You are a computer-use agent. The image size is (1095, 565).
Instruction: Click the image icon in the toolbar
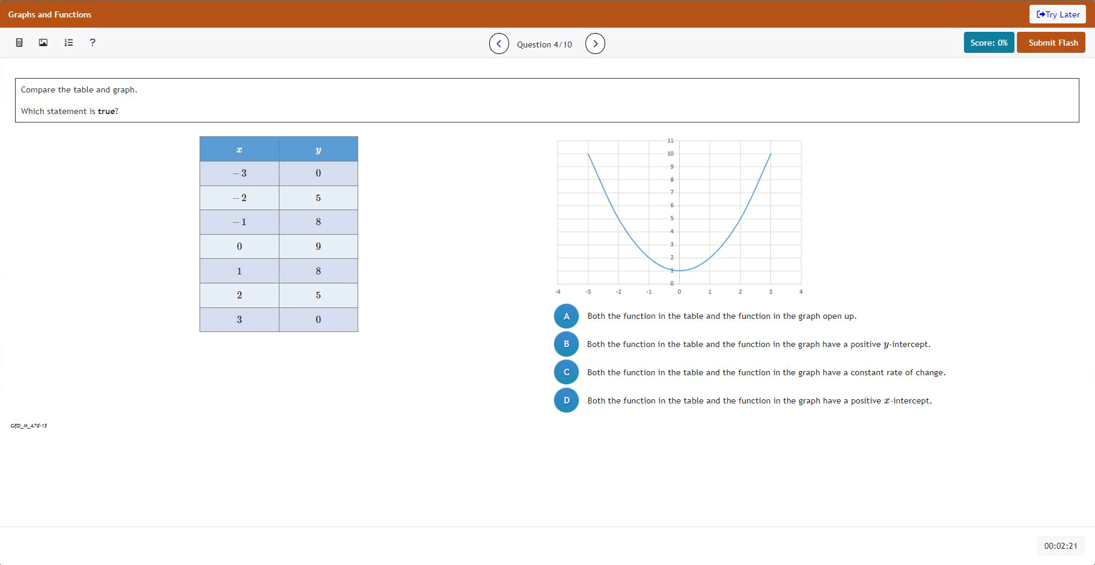[x=43, y=43]
